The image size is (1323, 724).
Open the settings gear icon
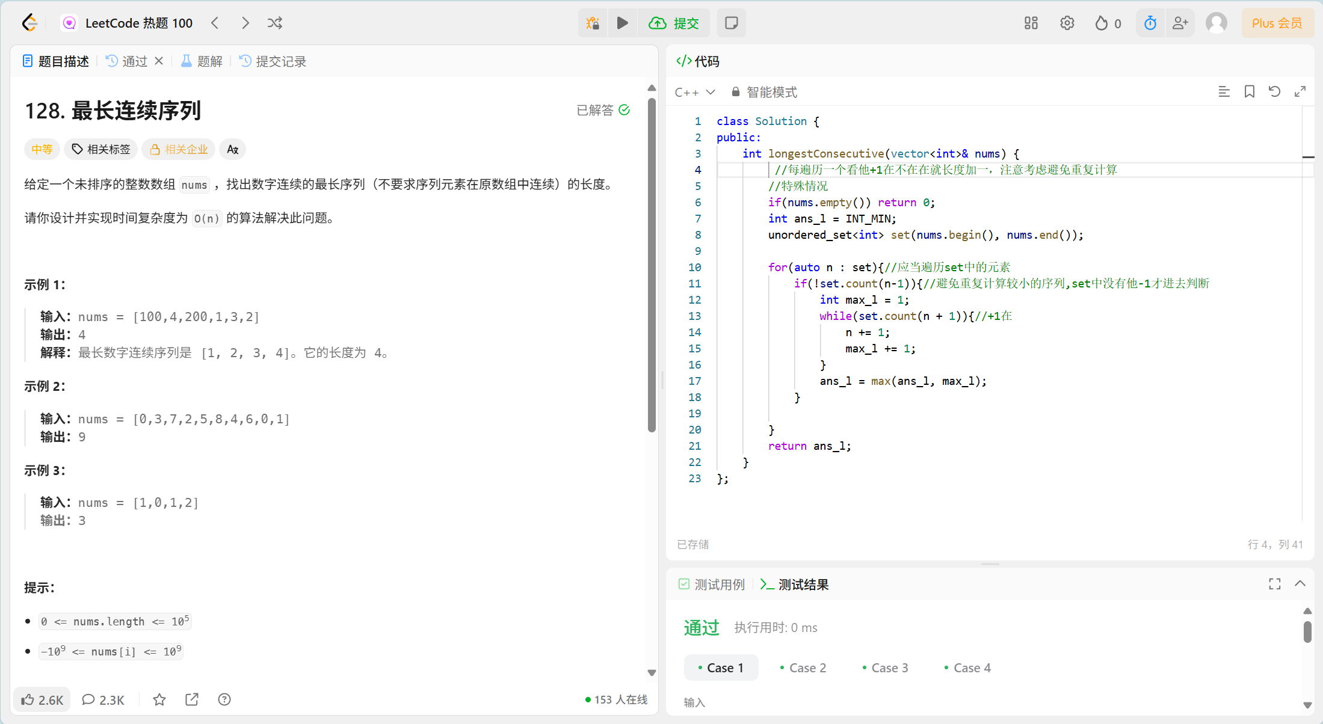[1067, 23]
